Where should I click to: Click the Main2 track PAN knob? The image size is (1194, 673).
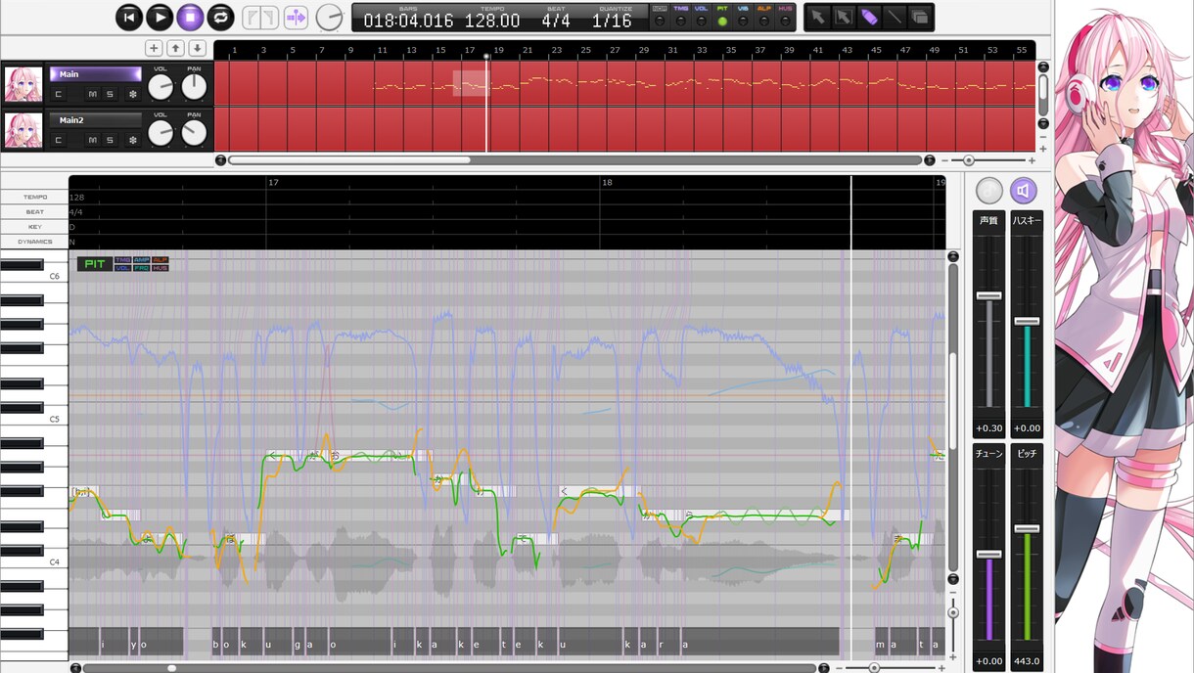click(194, 133)
